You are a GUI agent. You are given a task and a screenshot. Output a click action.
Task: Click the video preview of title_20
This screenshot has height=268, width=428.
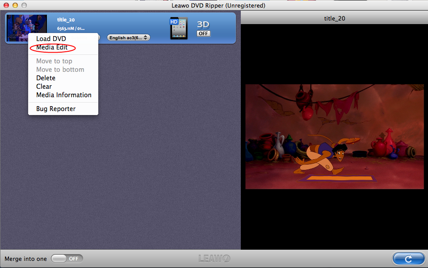(x=334, y=136)
